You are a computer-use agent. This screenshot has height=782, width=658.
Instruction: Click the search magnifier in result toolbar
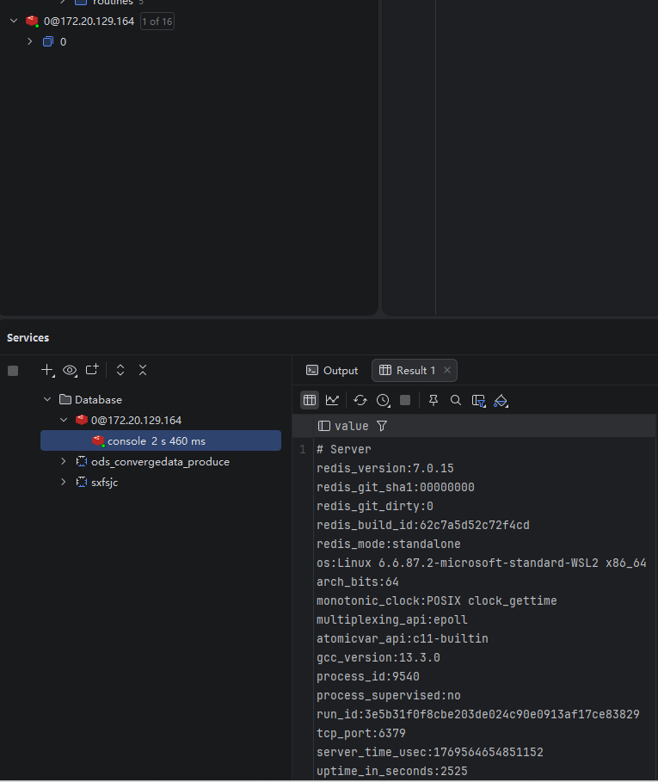point(456,400)
